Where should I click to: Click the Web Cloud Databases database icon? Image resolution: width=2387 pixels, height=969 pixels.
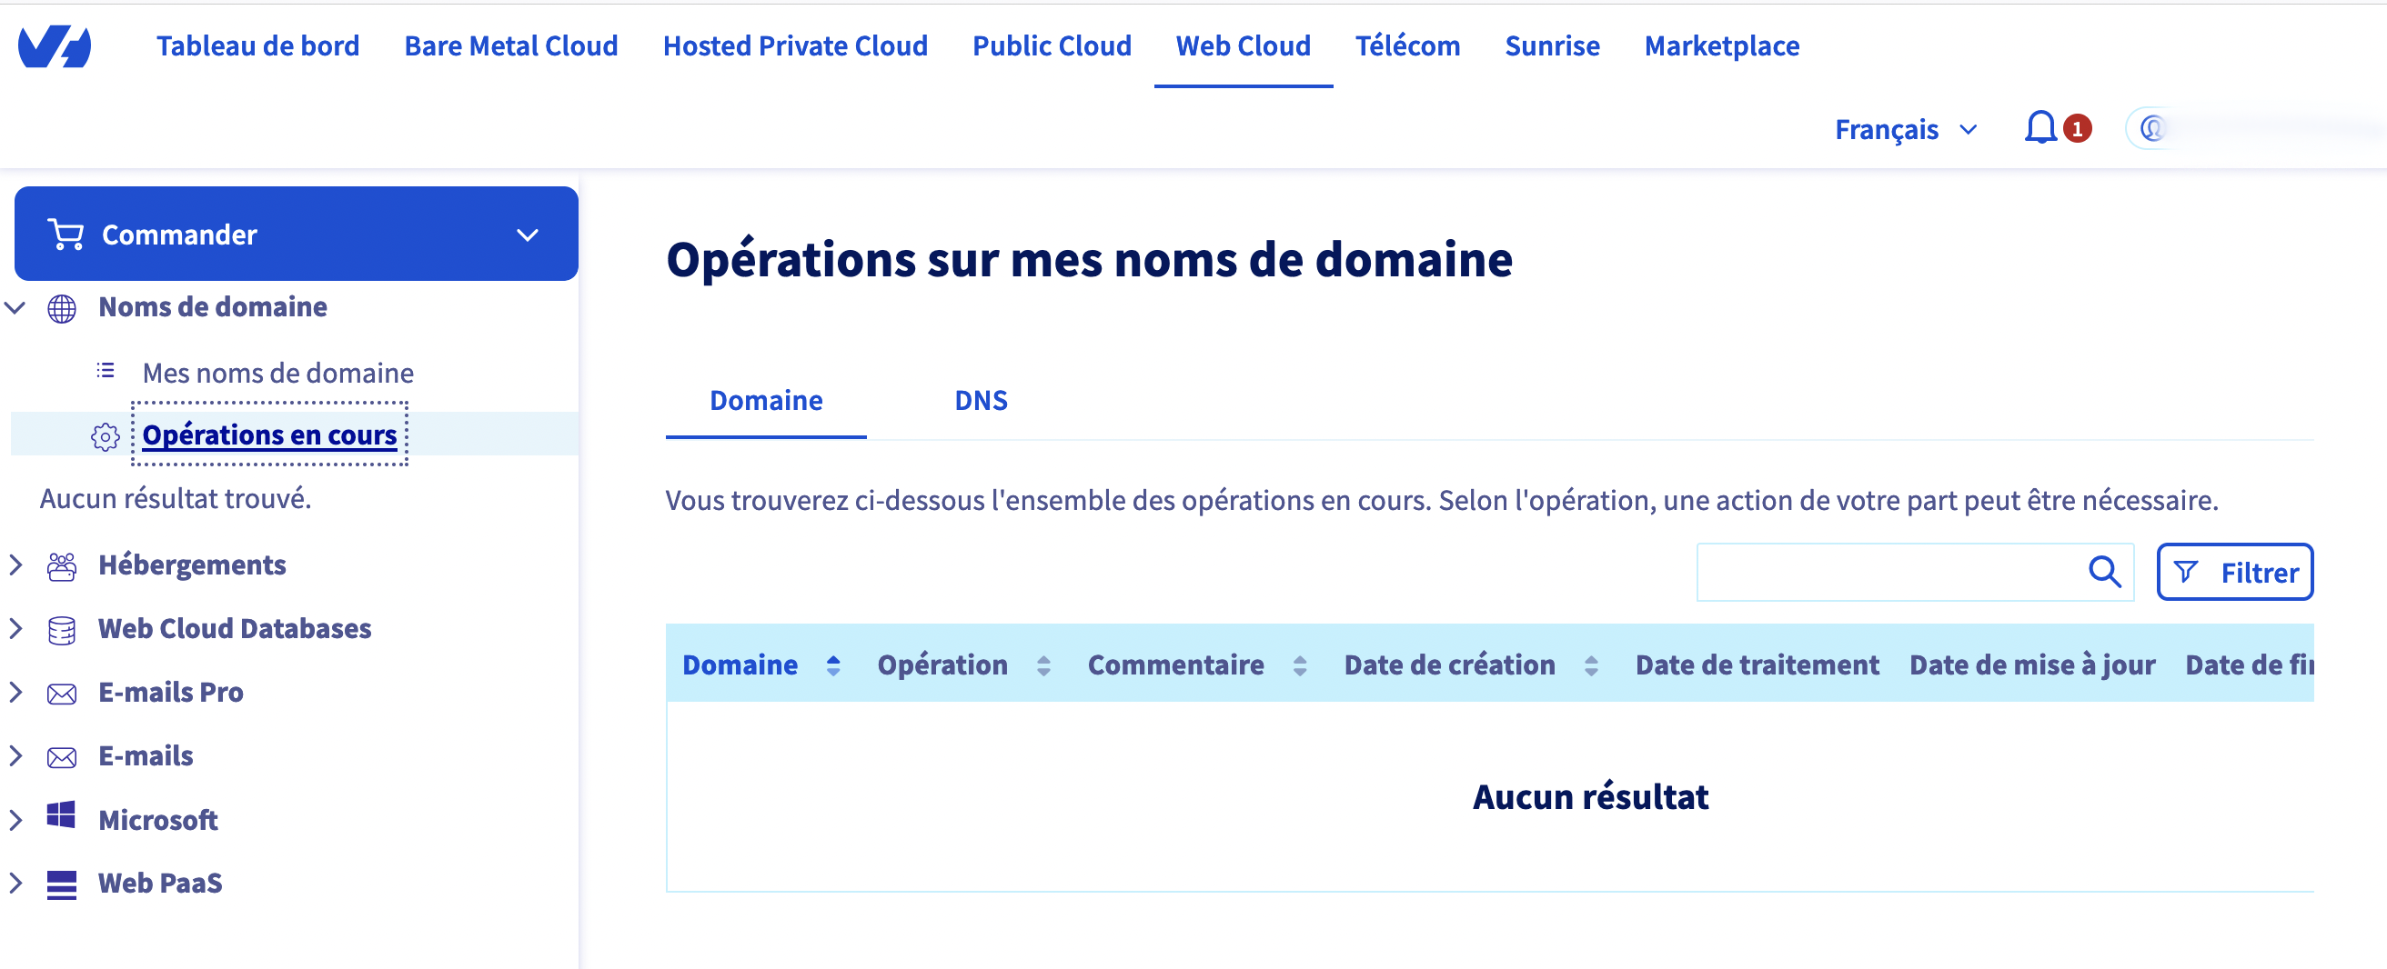pyautogui.click(x=62, y=629)
